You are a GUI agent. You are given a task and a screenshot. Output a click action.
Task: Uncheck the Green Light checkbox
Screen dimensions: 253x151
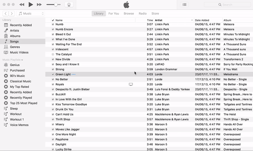coord(53,74)
